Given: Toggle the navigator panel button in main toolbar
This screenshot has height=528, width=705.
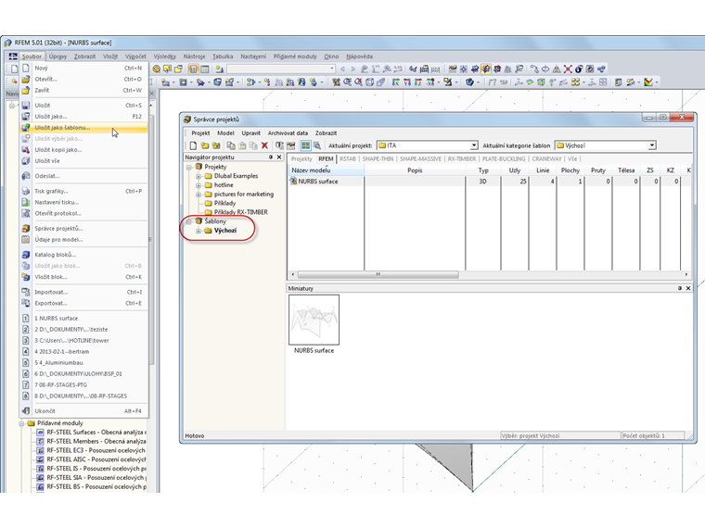Looking at the screenshot, I should coord(193,69).
